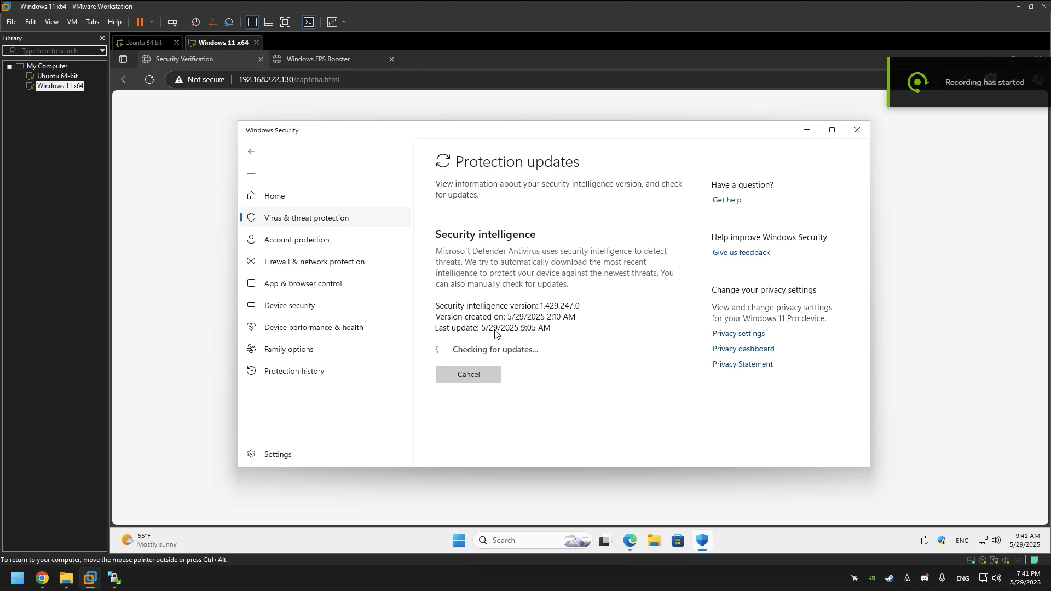Toggle thumbnail bar view icon
The width and height of the screenshot is (1051, 591).
click(269, 22)
